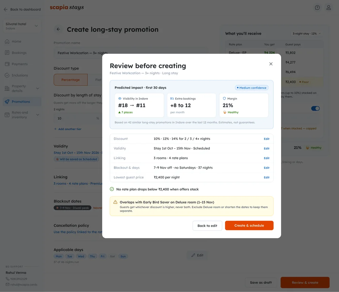
Task: Select Percentage discount type
Action: coord(71,80)
